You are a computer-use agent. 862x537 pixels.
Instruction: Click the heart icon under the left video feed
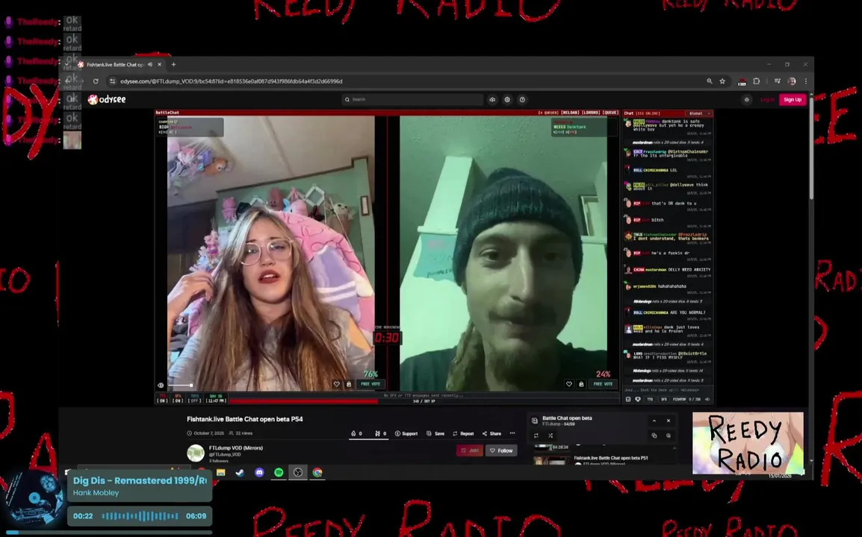tap(336, 384)
